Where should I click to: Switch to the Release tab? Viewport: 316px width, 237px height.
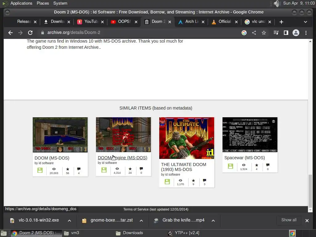[x=23, y=22]
